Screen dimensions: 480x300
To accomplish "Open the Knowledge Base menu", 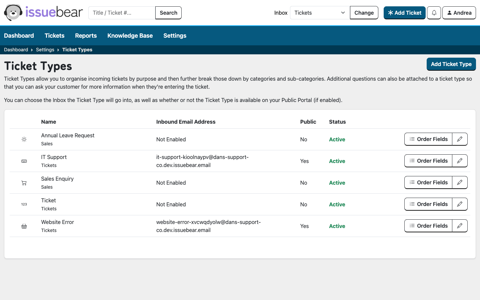I will pos(130,36).
